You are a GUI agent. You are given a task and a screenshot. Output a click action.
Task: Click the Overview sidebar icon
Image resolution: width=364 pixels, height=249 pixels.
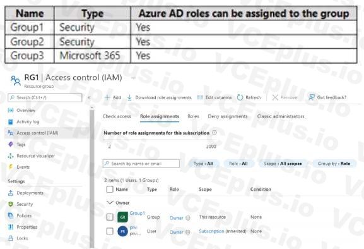[x=11, y=110]
